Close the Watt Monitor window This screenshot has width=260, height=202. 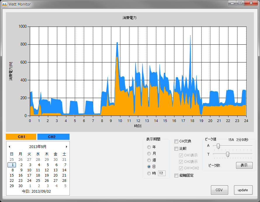251,3
